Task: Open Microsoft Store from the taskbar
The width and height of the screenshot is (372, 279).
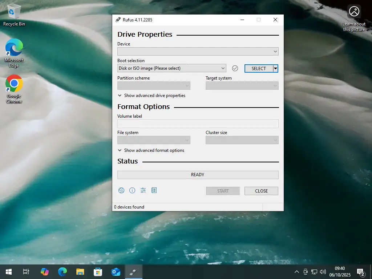Action: 98,272
